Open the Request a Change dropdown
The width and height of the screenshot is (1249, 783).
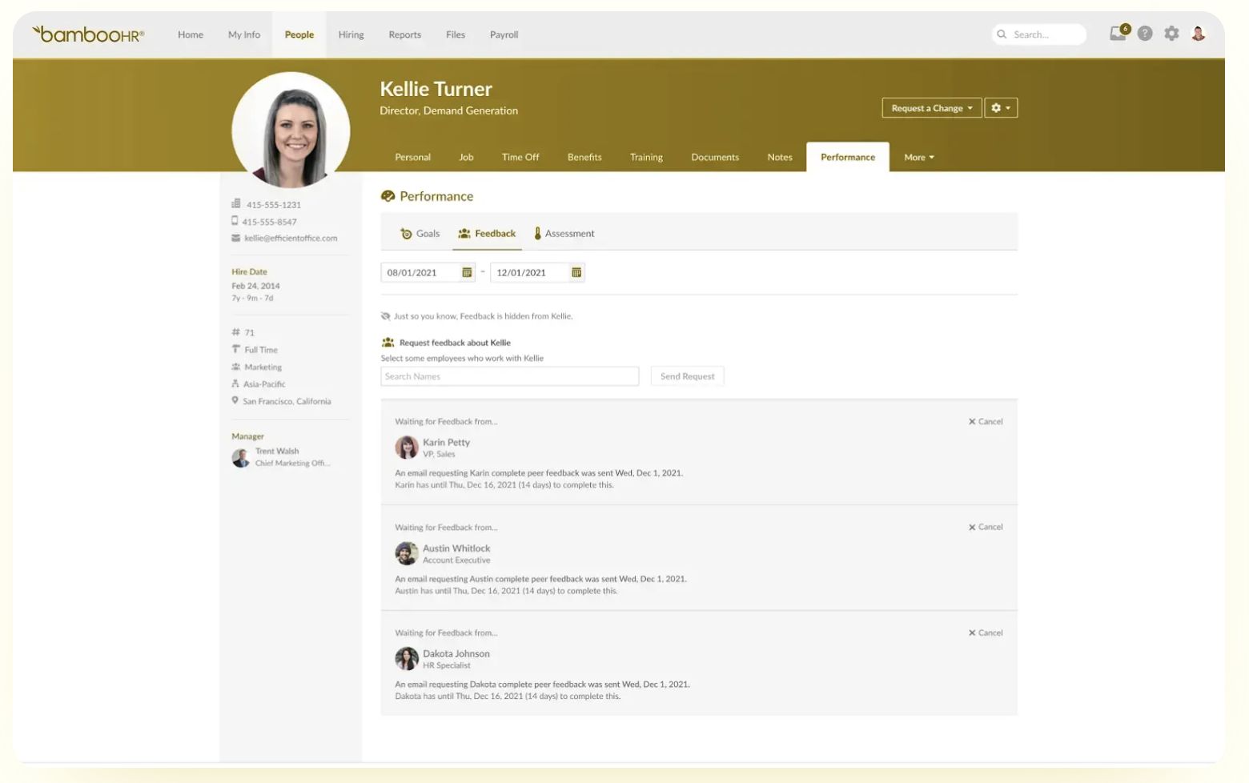931,107
